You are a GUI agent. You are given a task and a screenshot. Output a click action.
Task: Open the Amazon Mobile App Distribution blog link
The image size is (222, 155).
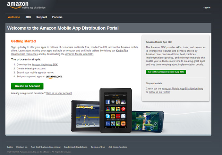pos(182,88)
